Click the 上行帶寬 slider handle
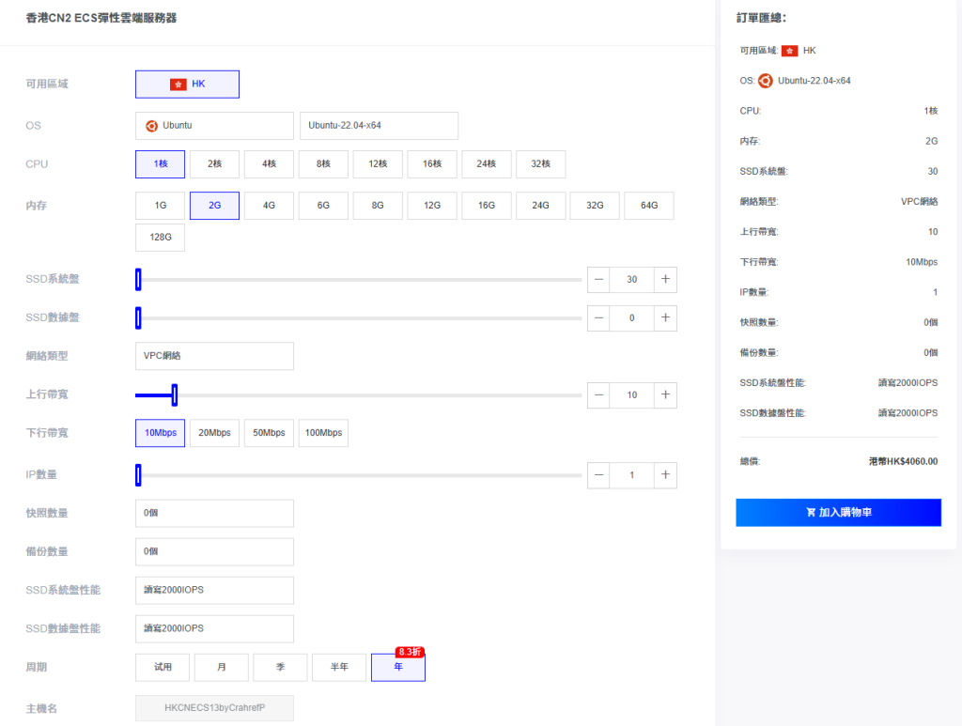 pyautogui.click(x=175, y=395)
